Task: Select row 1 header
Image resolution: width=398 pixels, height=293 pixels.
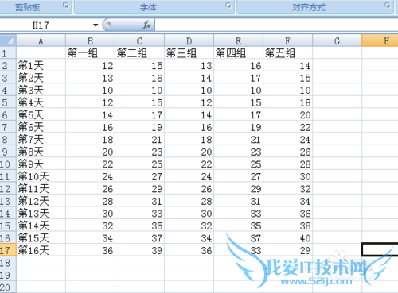Action: tap(8, 53)
